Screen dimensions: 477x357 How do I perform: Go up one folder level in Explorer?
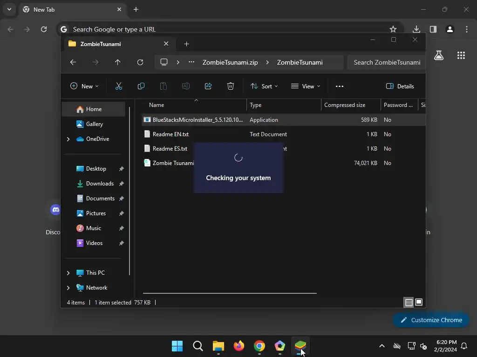[x=117, y=62]
